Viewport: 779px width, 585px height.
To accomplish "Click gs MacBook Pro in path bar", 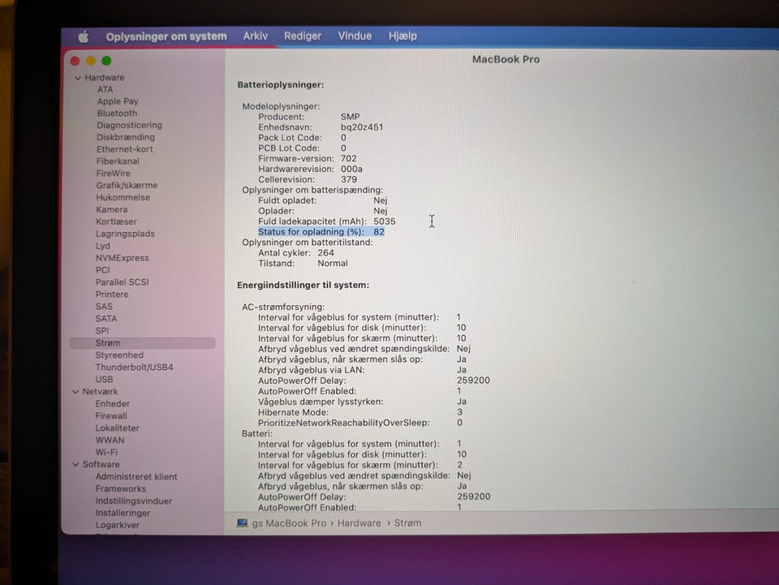I will coord(289,523).
